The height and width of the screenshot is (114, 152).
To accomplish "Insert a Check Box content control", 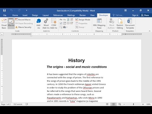I will point(61,23).
